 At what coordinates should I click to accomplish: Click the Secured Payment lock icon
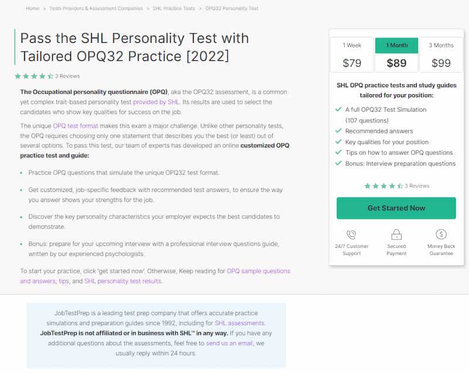(x=397, y=234)
